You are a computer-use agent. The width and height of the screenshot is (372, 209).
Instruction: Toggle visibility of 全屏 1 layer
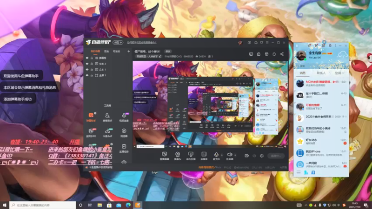tap(87, 75)
